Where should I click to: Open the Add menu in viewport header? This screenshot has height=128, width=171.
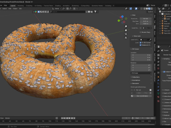tap(10, 9)
